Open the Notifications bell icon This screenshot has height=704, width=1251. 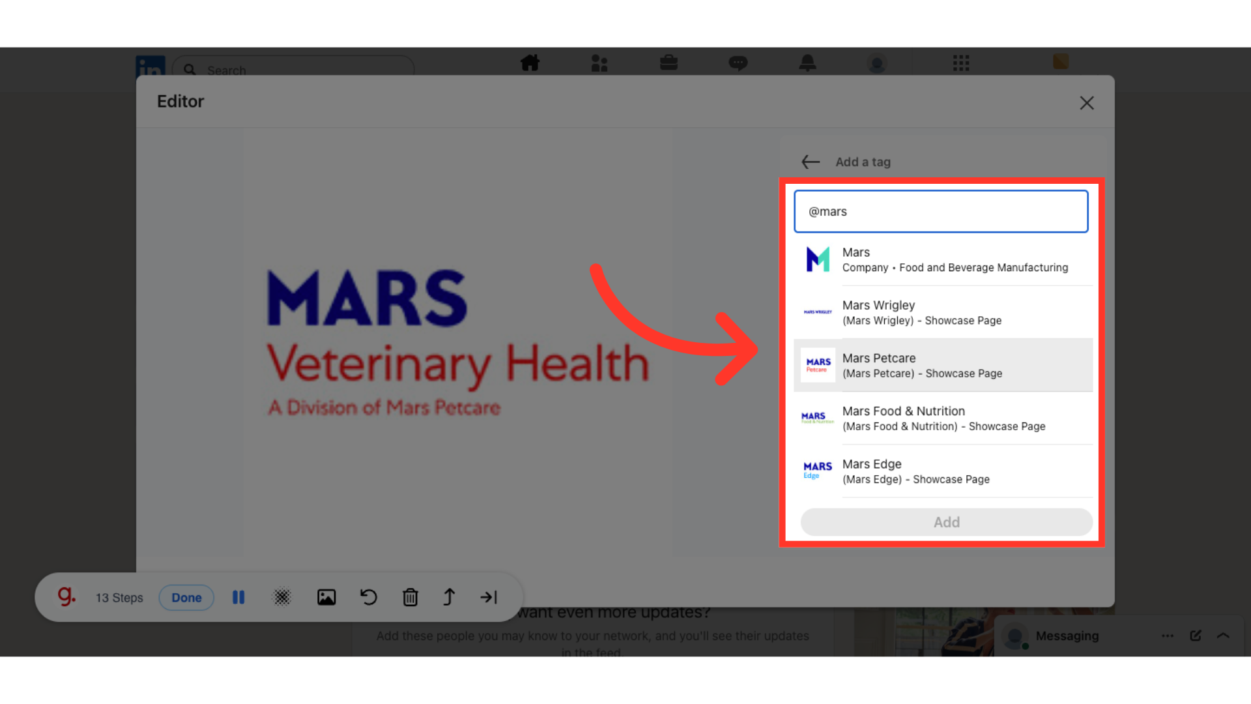click(807, 63)
